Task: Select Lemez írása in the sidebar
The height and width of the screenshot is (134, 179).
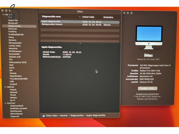Action: (x=15, y=46)
